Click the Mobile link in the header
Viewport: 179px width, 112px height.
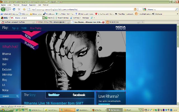[24, 28]
